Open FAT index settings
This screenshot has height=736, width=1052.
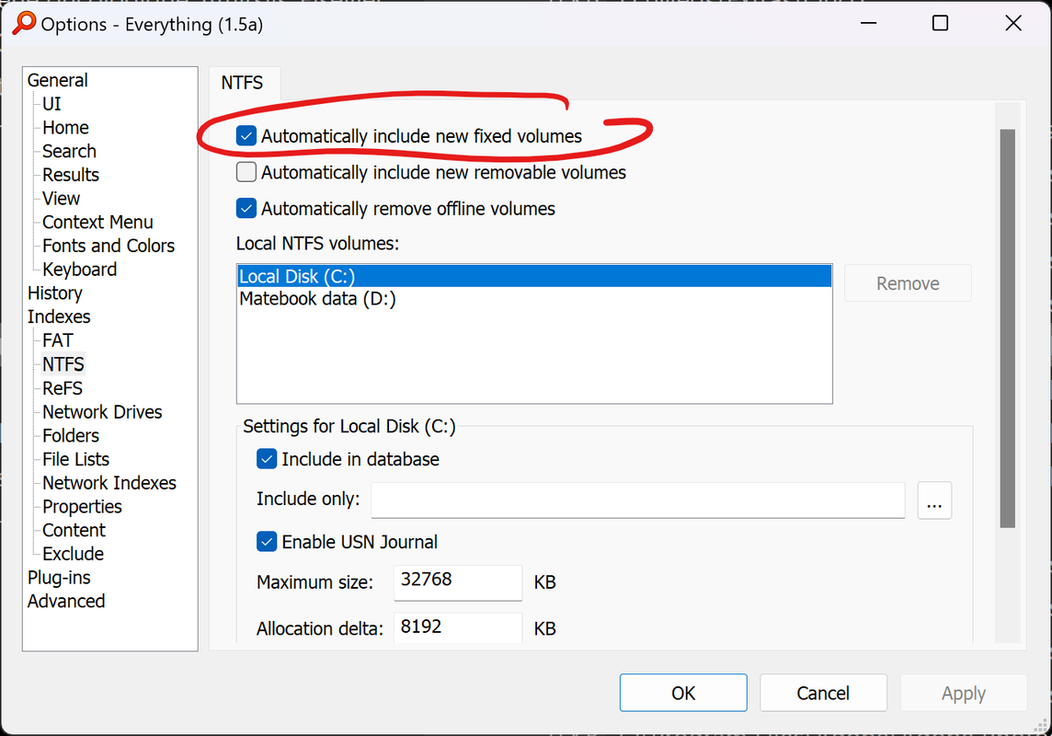point(58,340)
